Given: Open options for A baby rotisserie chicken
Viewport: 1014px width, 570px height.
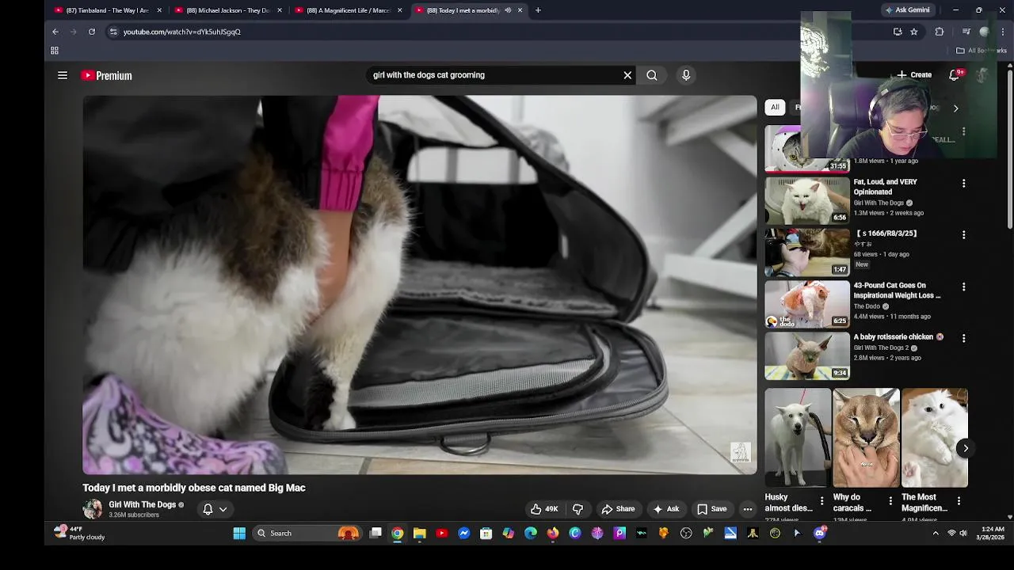Looking at the screenshot, I should (964, 338).
